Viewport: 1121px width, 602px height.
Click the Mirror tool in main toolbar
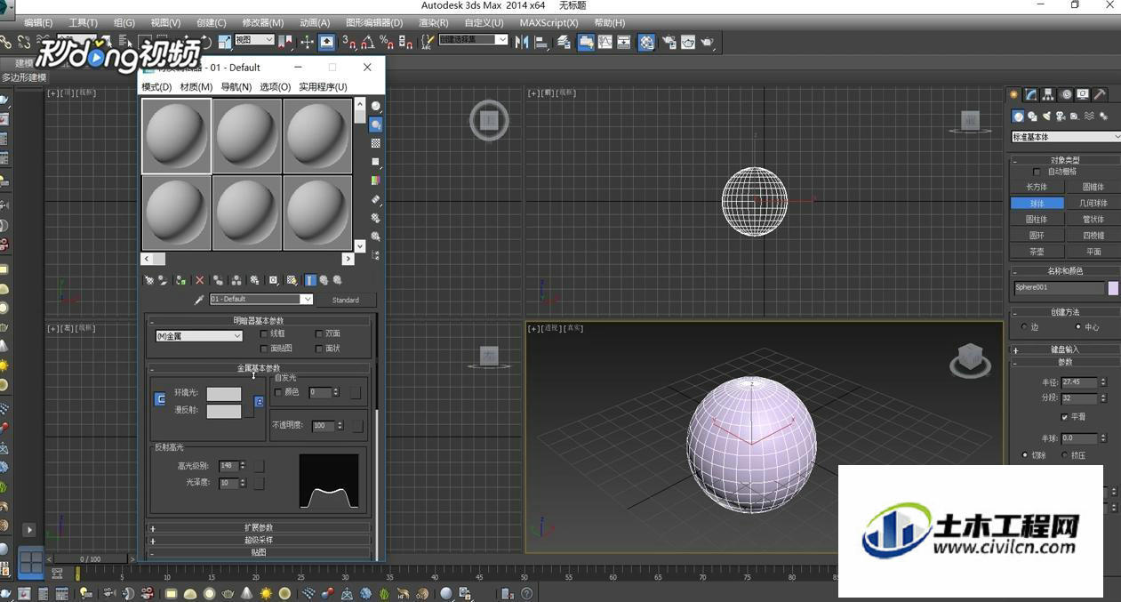(x=522, y=42)
